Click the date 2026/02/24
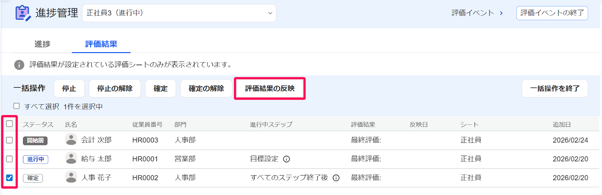 [x=570, y=140]
